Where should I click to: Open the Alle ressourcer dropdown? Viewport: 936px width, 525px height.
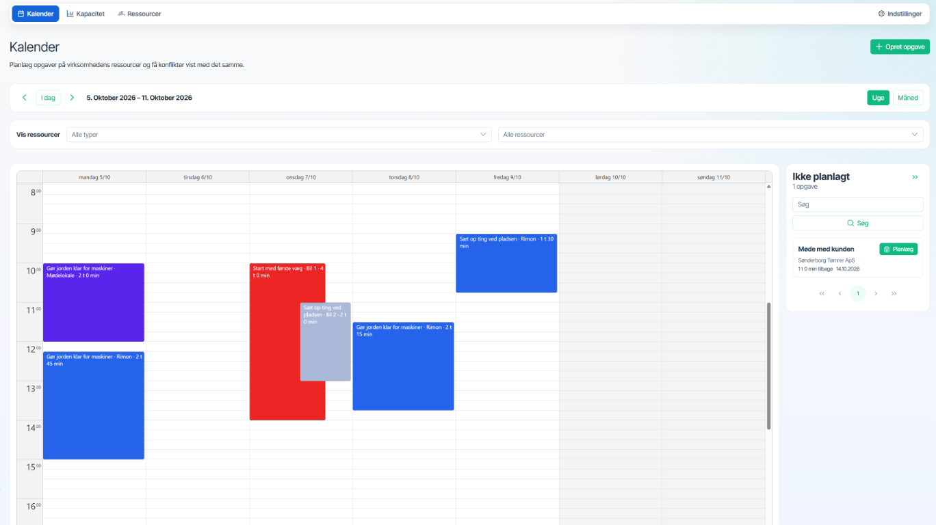(710, 135)
